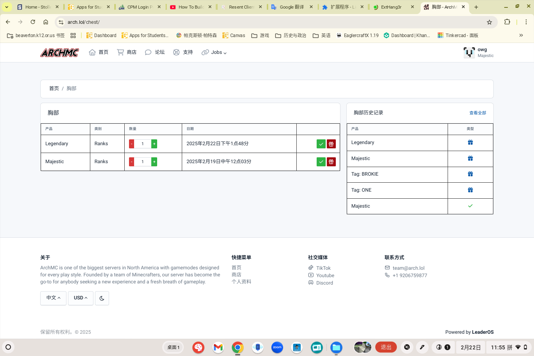Click gift icon in Tag: BROKIE row

point(470,174)
